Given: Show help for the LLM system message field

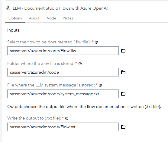Looking at the screenshot, I should [100, 85].
